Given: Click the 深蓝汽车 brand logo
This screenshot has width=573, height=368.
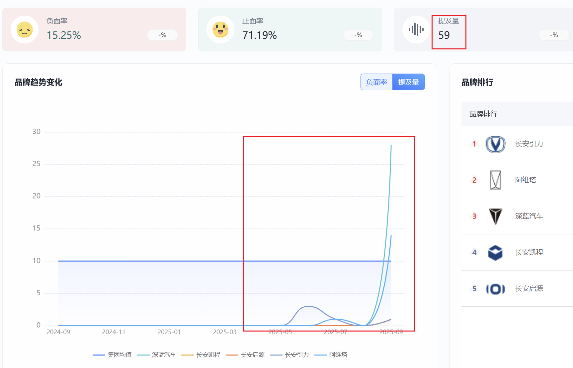Looking at the screenshot, I should (x=495, y=216).
